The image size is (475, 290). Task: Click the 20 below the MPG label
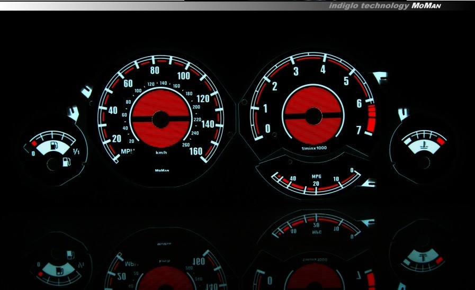pos(316,184)
